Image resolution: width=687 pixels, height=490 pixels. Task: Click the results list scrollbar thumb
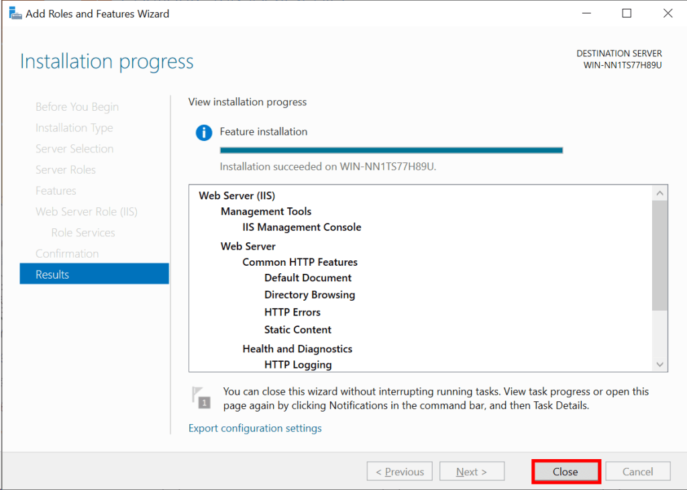tap(660, 256)
